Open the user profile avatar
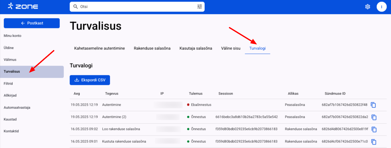This screenshot has height=148, width=391. click(x=382, y=7)
